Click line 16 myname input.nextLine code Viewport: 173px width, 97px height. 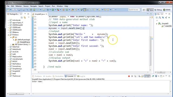(66, 28)
